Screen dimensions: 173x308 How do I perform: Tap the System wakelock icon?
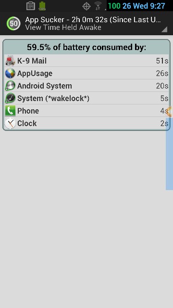pyautogui.click(x=10, y=98)
